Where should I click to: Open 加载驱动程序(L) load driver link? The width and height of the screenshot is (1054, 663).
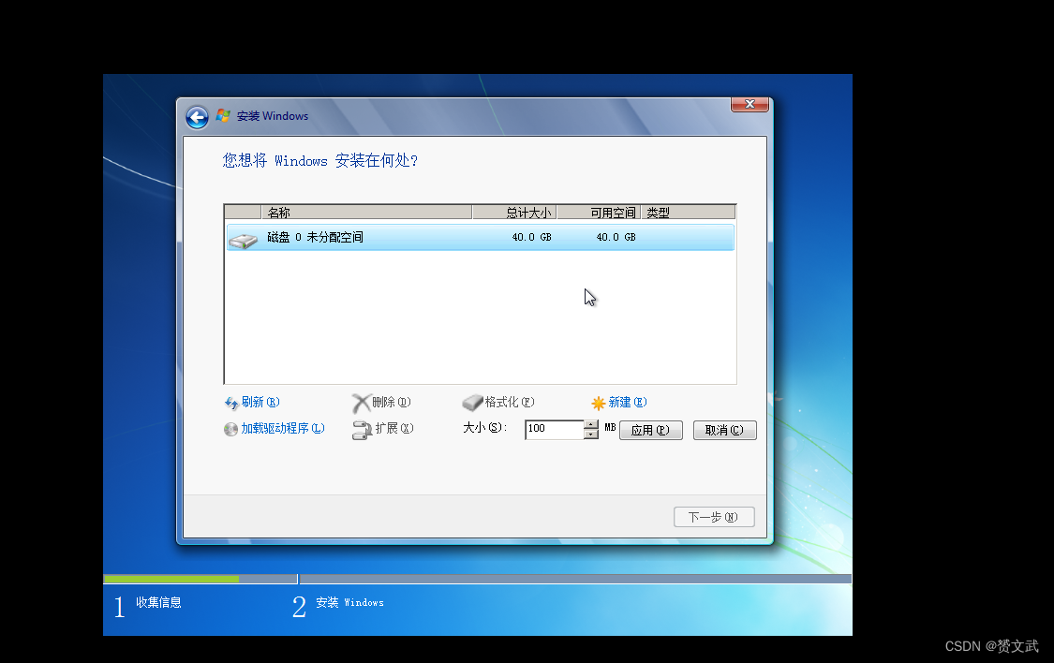coord(283,428)
